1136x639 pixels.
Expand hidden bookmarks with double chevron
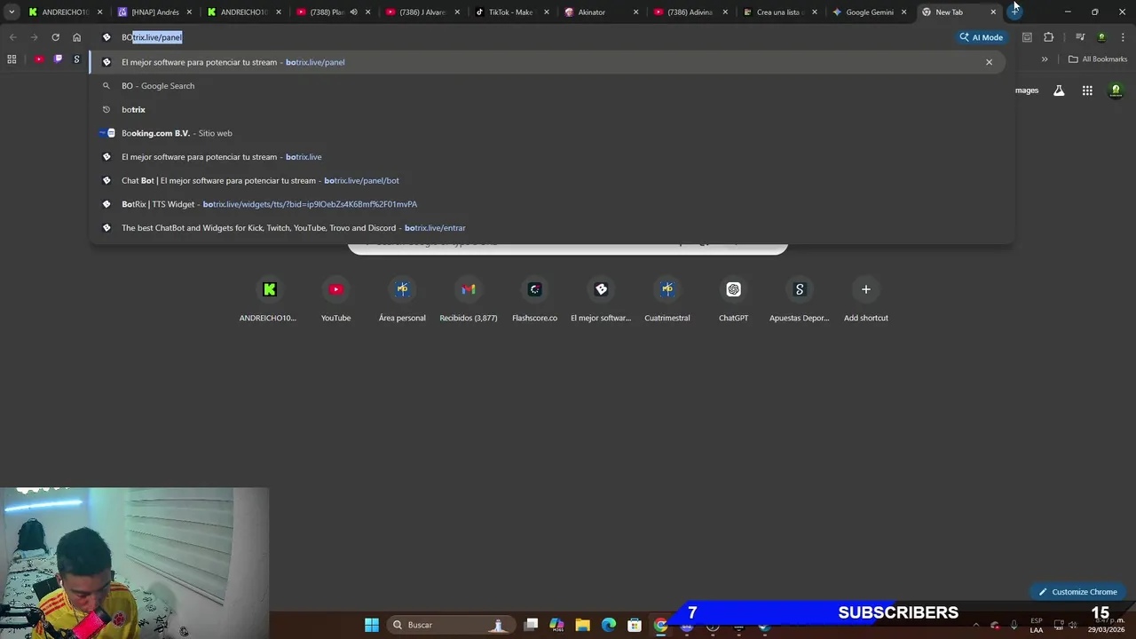point(1045,59)
